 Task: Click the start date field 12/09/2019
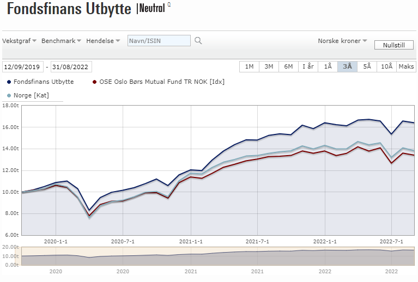coord(23,67)
